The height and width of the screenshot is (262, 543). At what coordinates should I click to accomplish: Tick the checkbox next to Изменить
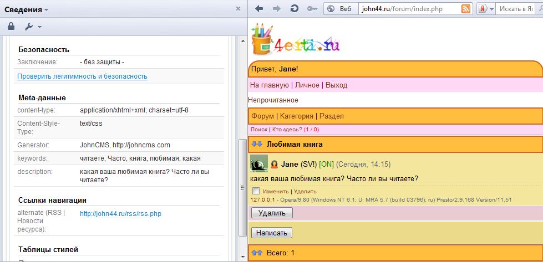coord(256,191)
